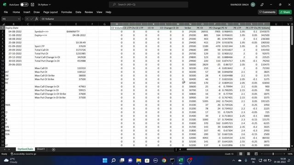This screenshot has height=165, width=294.
Task: Switch to the Home ribbon tab
Action: (16, 12)
